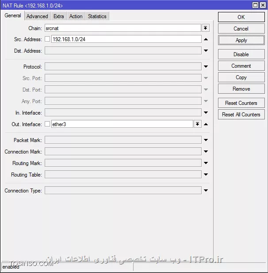The height and width of the screenshot is (273, 268).
Task: Click the Dst. Address empty field
Action: [x=123, y=50]
